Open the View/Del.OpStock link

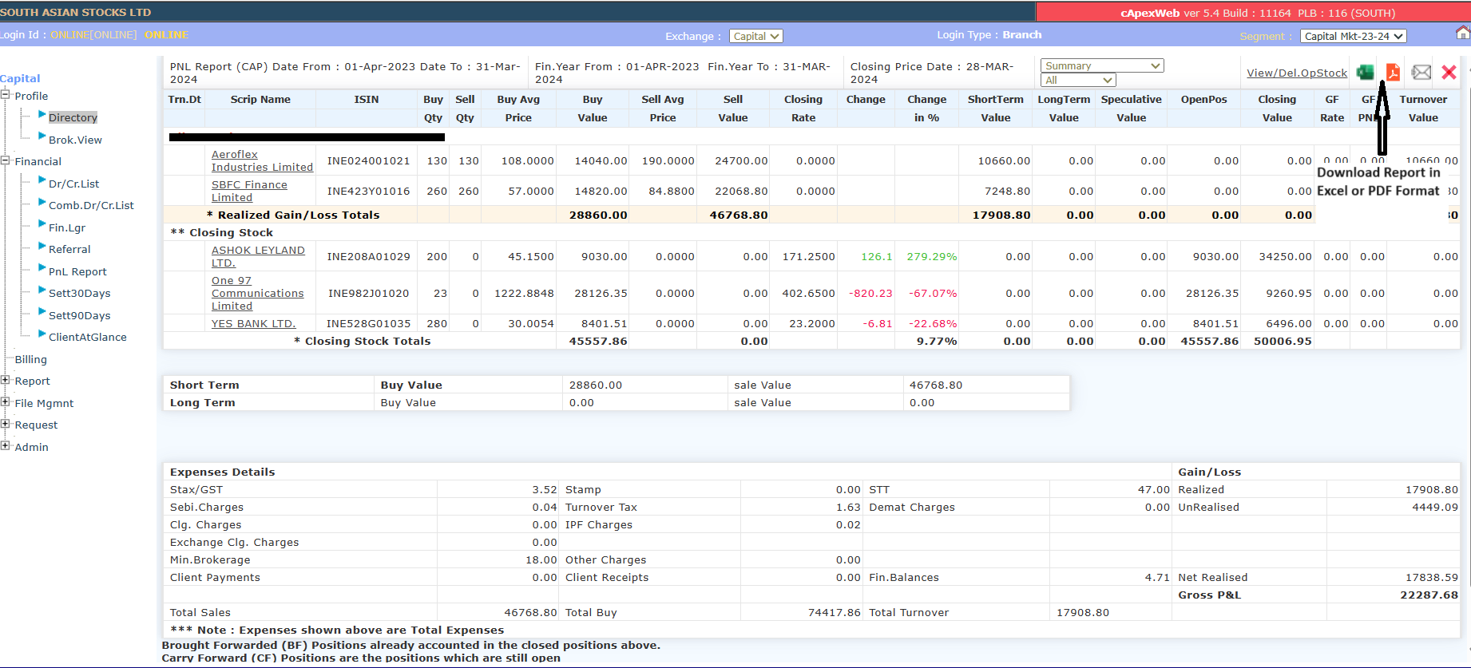[1296, 73]
